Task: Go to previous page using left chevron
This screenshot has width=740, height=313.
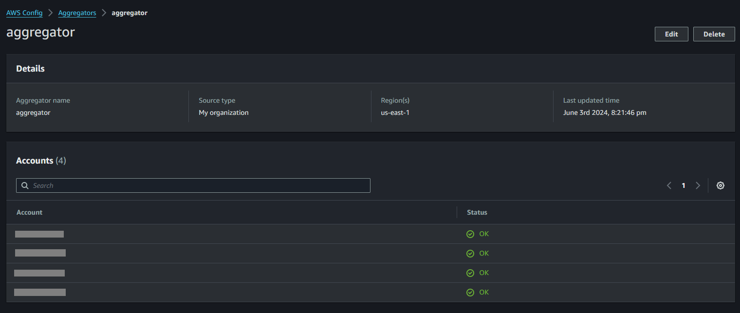Action: click(669, 185)
